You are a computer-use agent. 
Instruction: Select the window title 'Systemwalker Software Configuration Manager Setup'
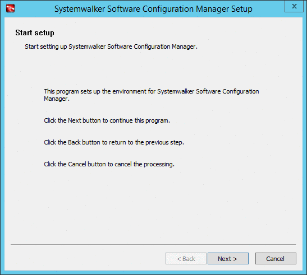153,9
